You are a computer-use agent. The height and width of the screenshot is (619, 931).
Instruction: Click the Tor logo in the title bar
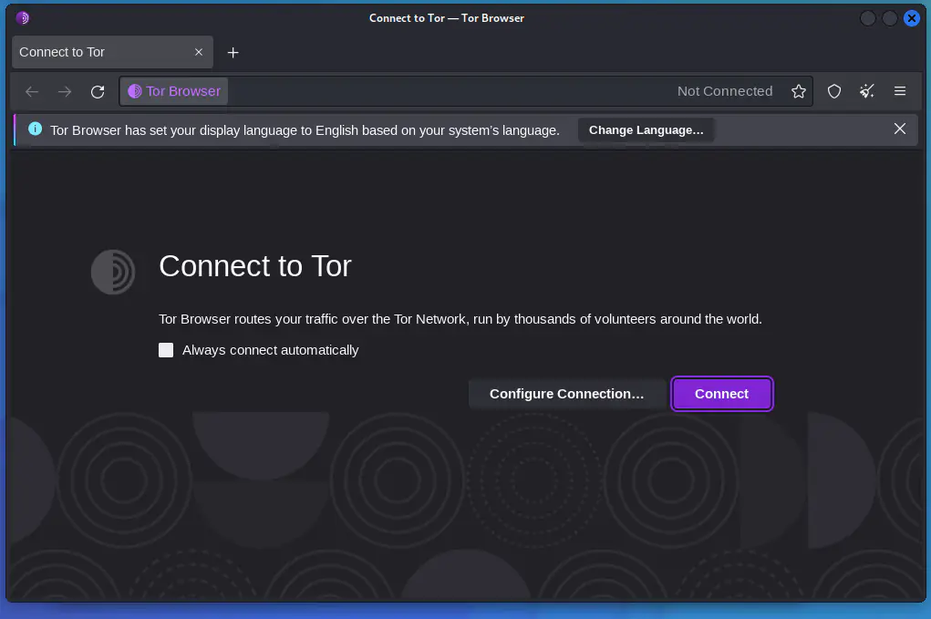point(21,17)
